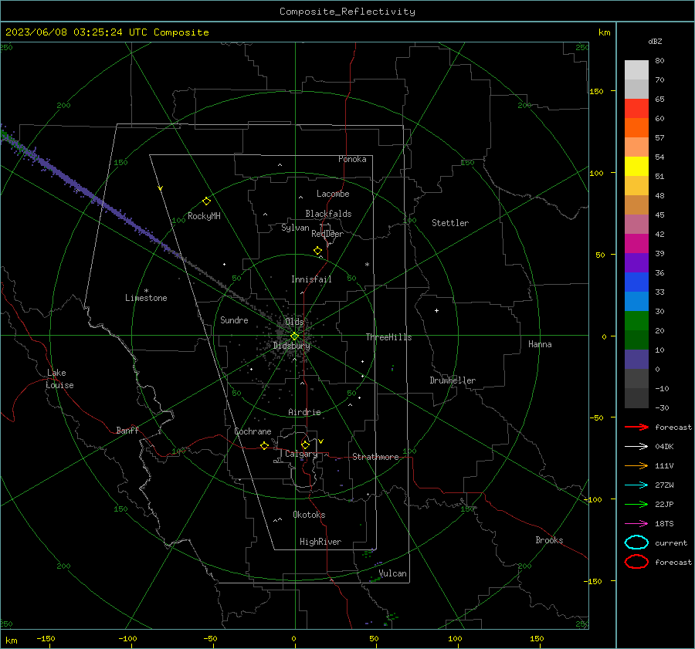Click the Didsbury label
The width and height of the screenshot is (695, 649).
(291, 346)
